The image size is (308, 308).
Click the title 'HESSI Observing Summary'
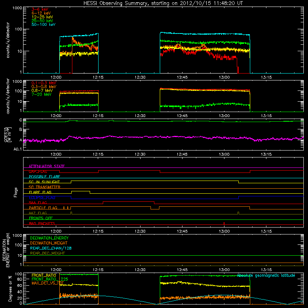(x=116, y=3)
